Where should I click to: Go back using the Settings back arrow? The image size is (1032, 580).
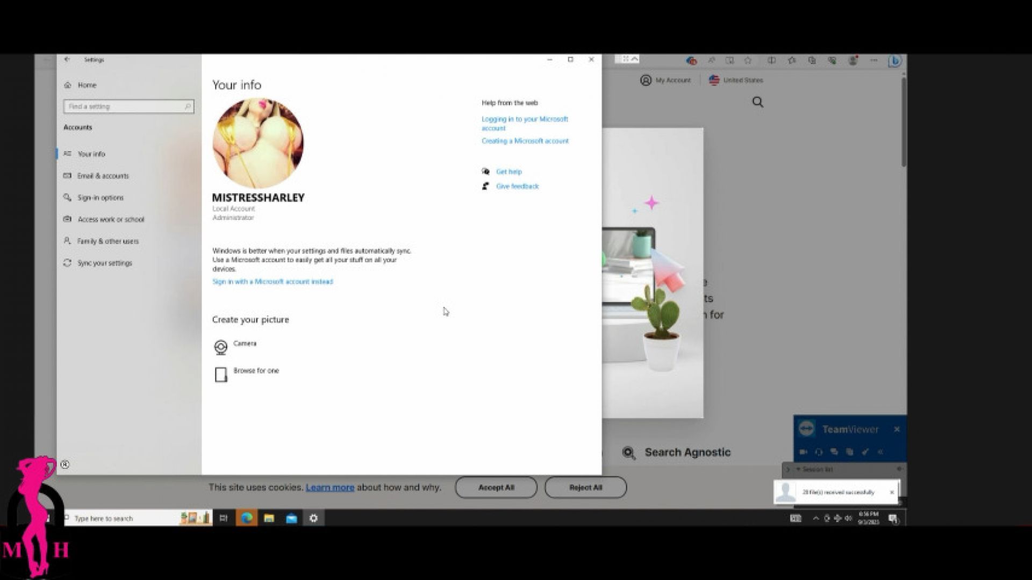67,60
